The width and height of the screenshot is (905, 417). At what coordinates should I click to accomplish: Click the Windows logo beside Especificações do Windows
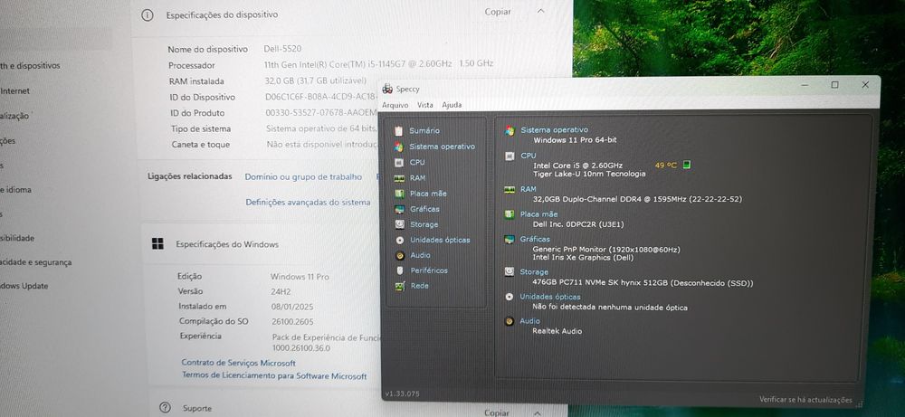point(157,244)
